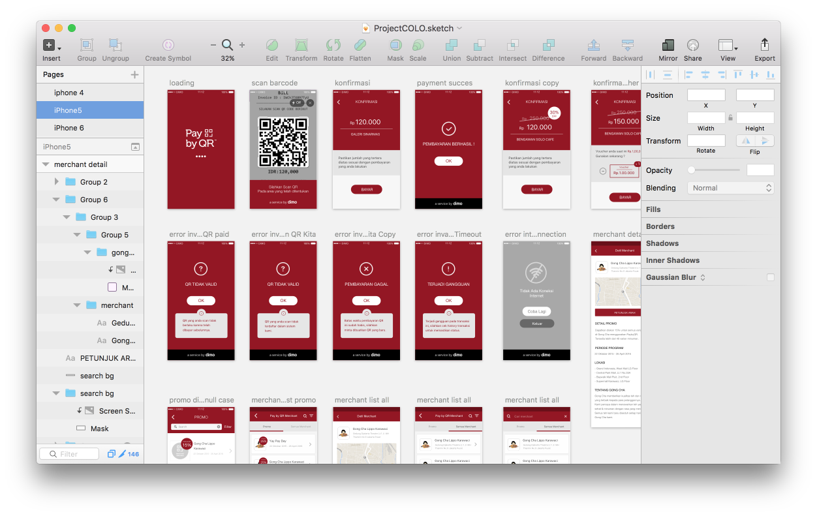Switch to the iphone 4 page
817x516 pixels.
(x=69, y=93)
